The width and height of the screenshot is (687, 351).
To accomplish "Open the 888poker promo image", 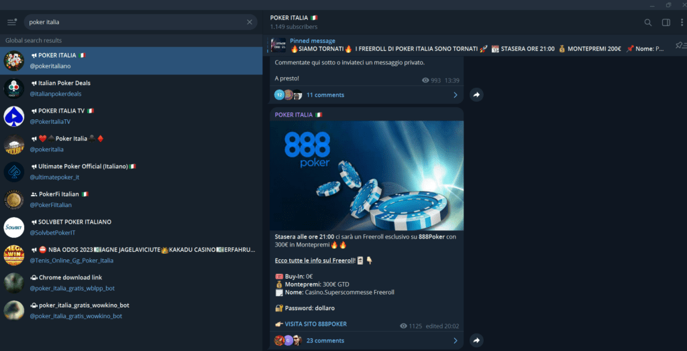I will tap(367, 175).
